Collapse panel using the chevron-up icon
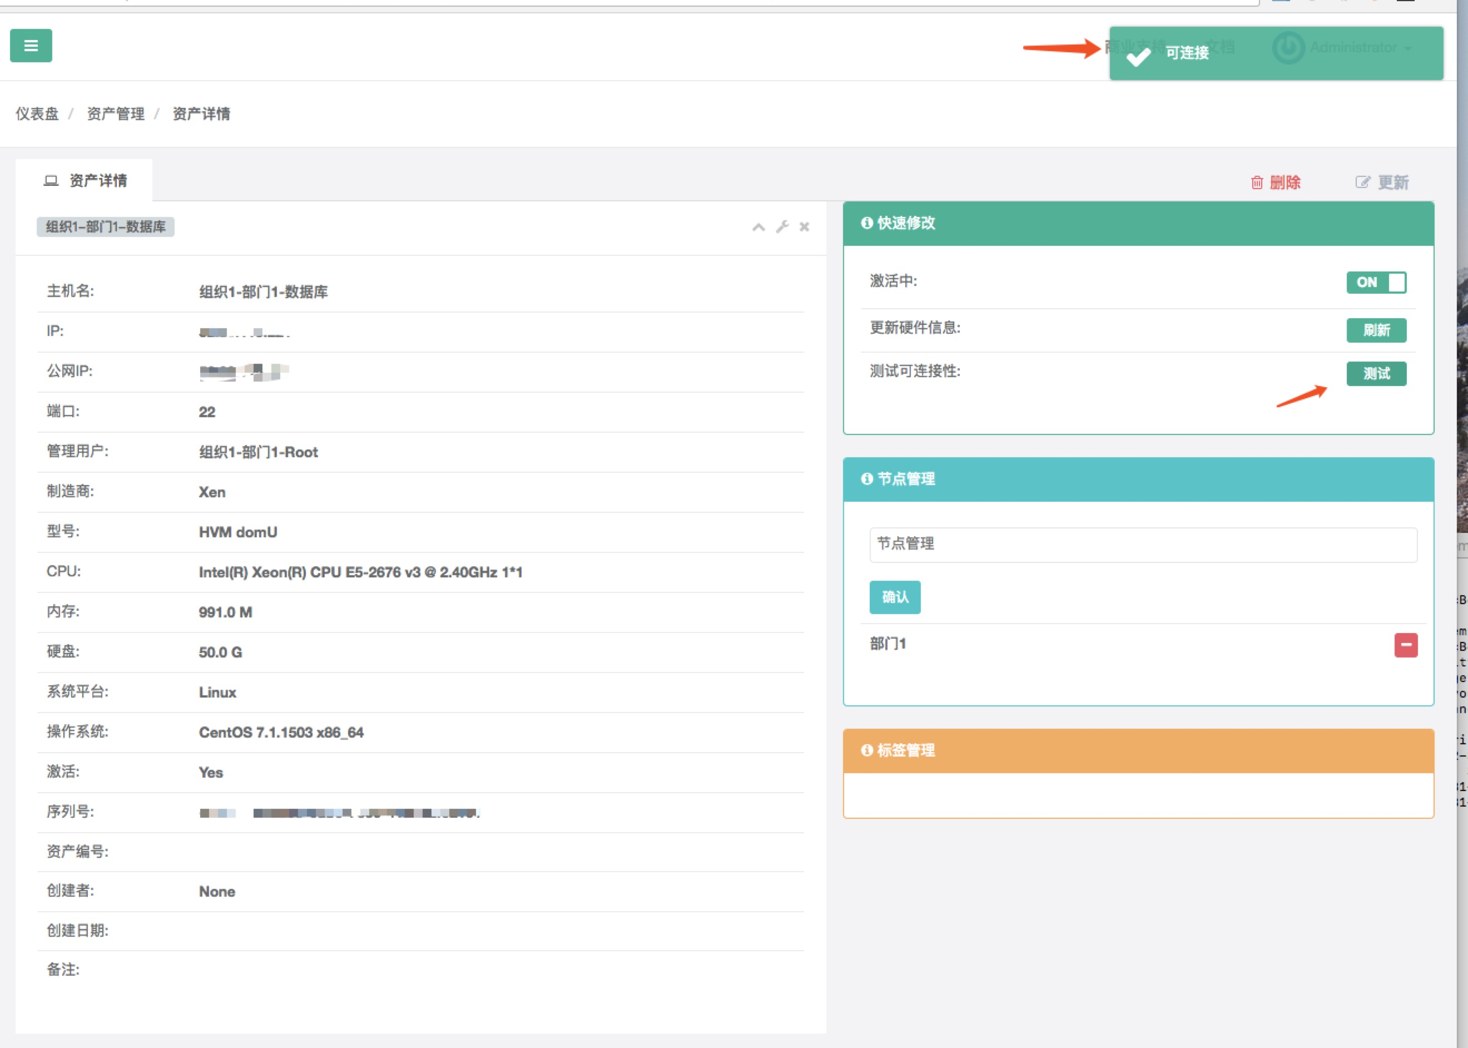Viewport: 1468px width, 1048px height. [x=758, y=227]
